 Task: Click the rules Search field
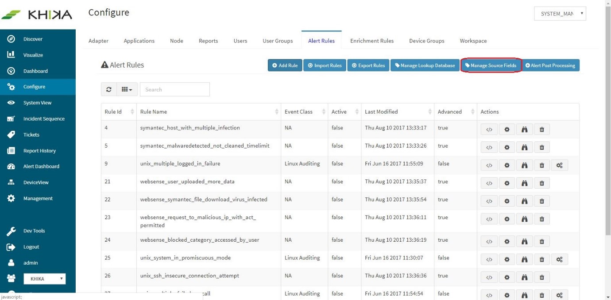pyautogui.click(x=175, y=89)
